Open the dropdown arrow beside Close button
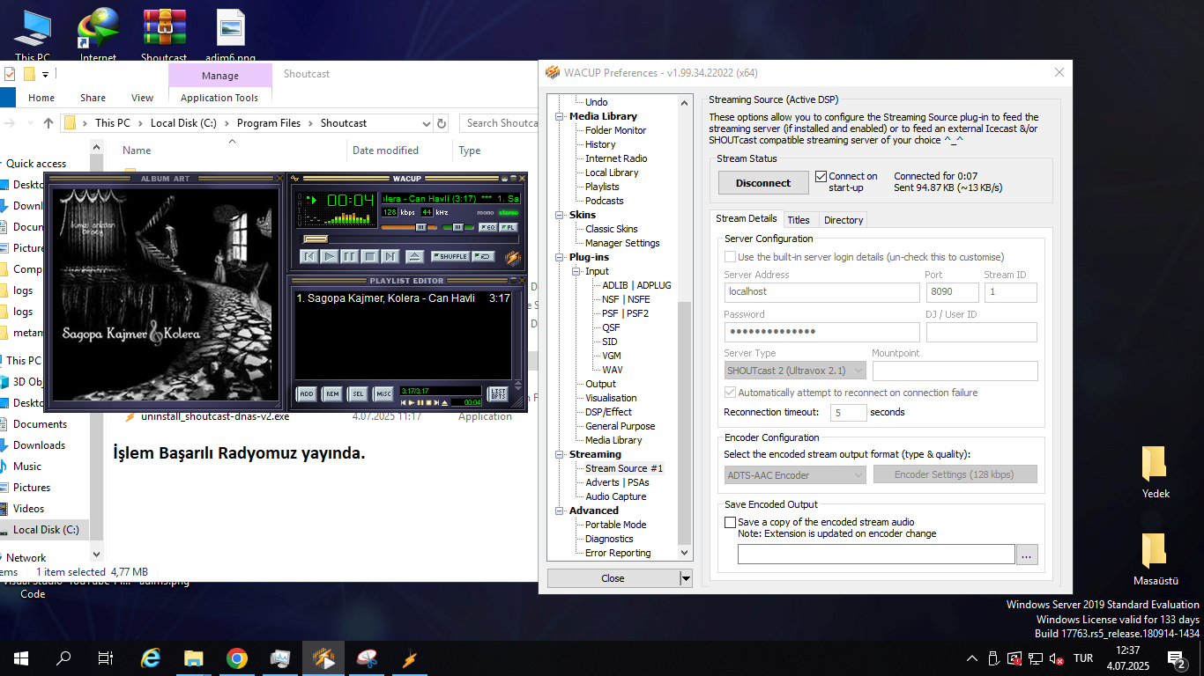1204x676 pixels. pos(686,578)
